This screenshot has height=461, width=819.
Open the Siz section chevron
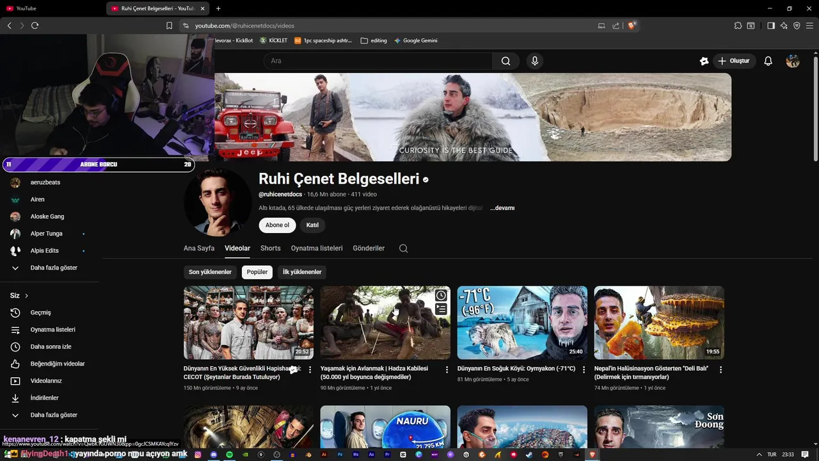click(26, 296)
